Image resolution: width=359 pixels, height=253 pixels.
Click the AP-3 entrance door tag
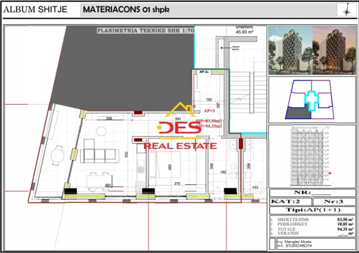[204, 72]
